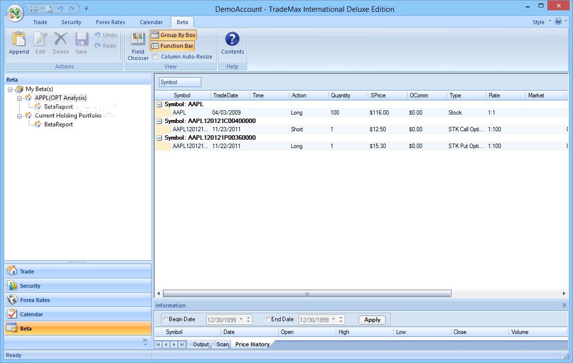
Task: Open the End Date calendar dropdown
Action: click(x=333, y=320)
